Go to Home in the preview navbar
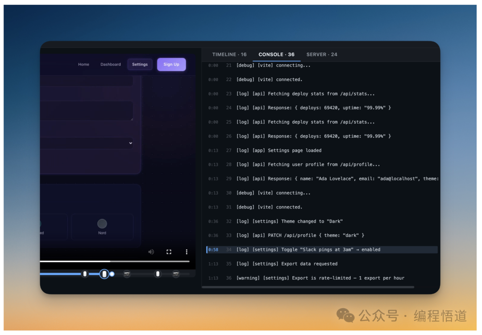This screenshot has height=335, width=482. tap(83, 65)
